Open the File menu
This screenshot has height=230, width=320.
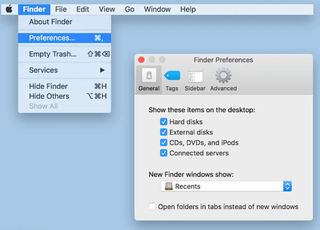tap(61, 10)
